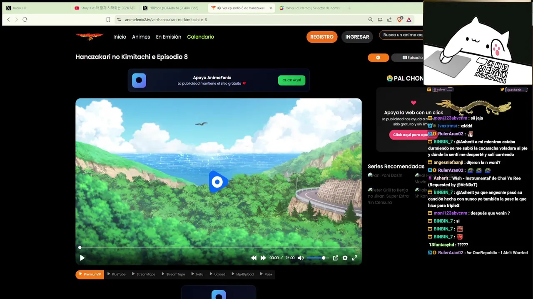The height and width of the screenshot is (299, 533).
Task: Choose the Voex server
Action: (266, 274)
